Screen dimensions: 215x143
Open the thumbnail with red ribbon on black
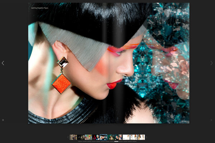coord(96,137)
